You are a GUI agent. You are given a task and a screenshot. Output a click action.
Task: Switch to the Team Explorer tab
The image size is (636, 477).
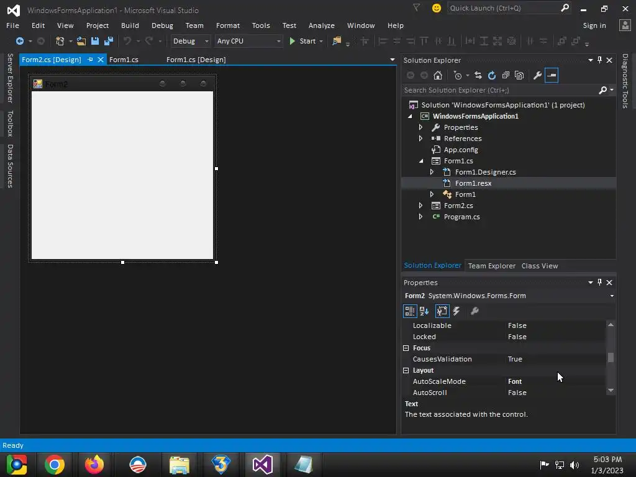(x=492, y=266)
